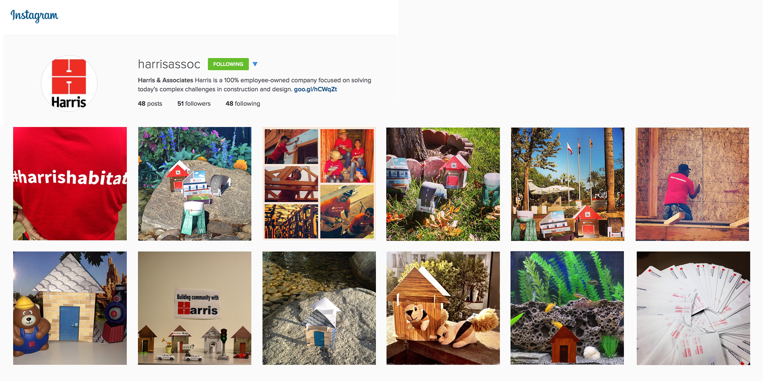Screen dimensions: 763x381
Task: Open the plush squirrels wooden house photo
Action: click(443, 308)
